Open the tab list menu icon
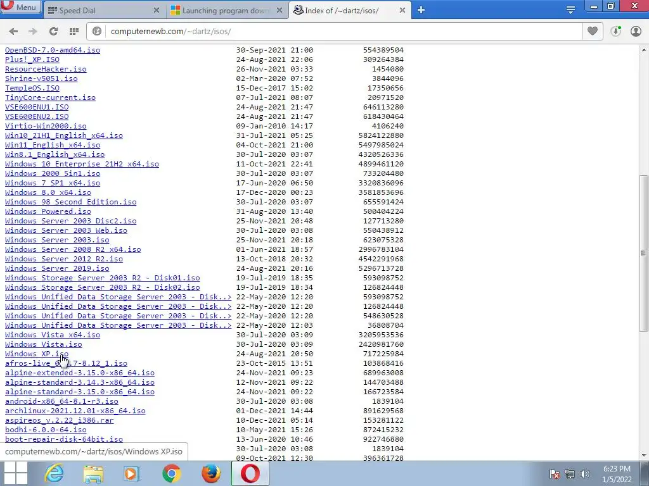This screenshot has height=486, width=649. pyautogui.click(x=570, y=10)
